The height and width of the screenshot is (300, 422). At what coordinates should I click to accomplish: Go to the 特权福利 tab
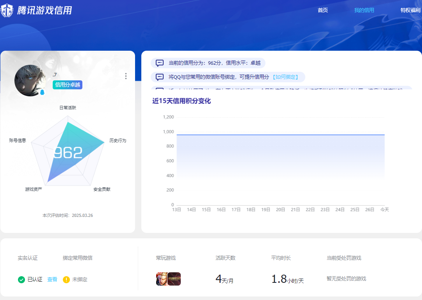click(410, 10)
